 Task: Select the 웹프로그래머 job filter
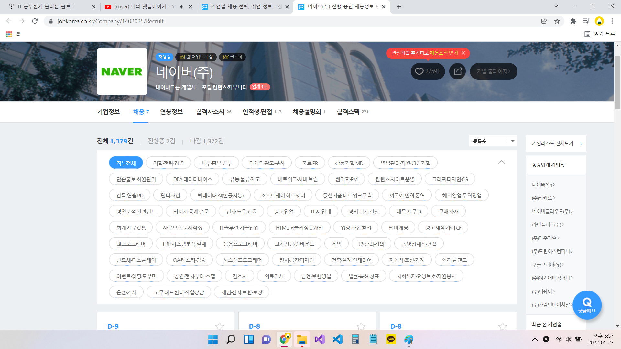[x=131, y=244]
